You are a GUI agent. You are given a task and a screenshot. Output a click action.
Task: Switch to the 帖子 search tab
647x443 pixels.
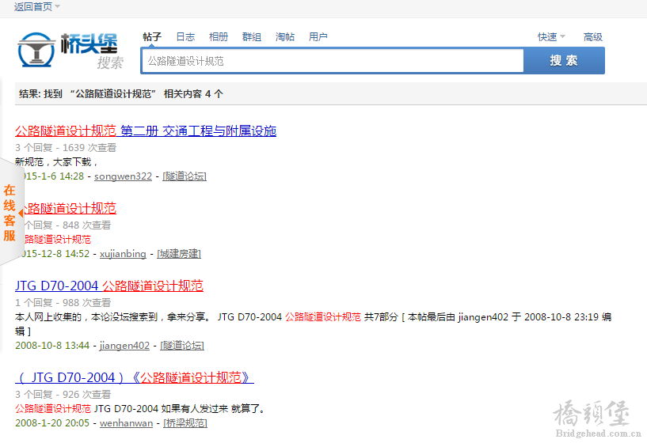[151, 37]
